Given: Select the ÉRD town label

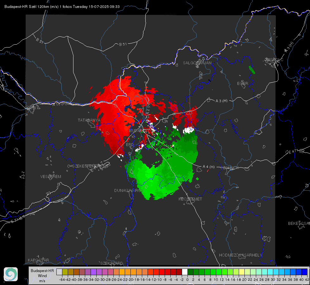Looking at the screenshot, I should 130,145.
